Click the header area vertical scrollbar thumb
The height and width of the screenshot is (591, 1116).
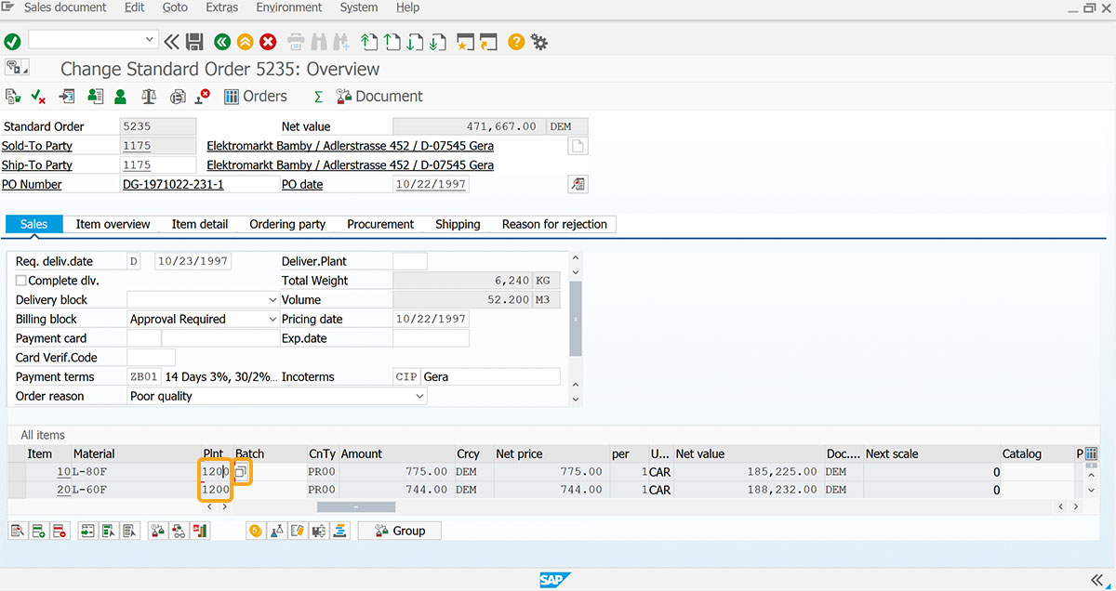(575, 319)
